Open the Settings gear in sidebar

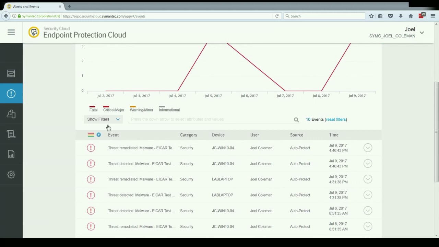(11, 174)
